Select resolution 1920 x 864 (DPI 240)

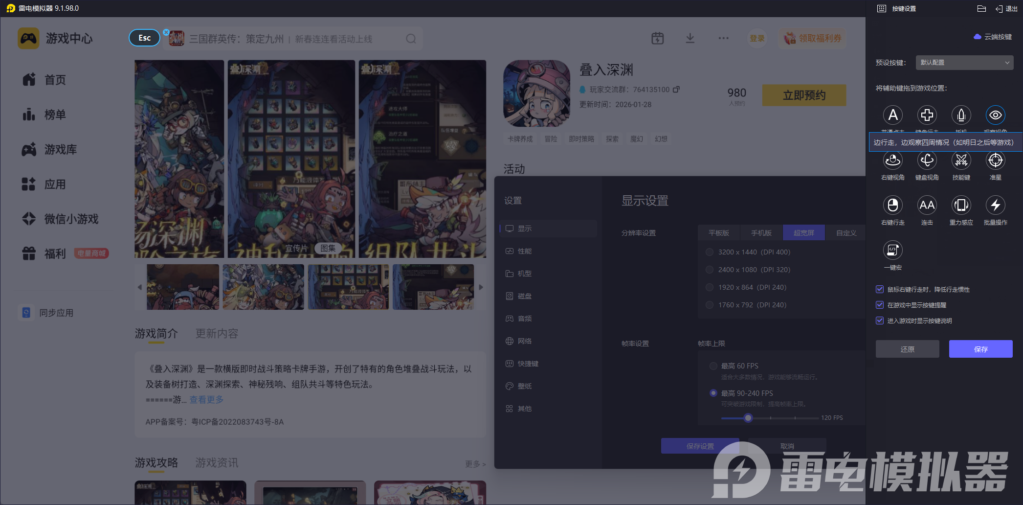(x=710, y=287)
